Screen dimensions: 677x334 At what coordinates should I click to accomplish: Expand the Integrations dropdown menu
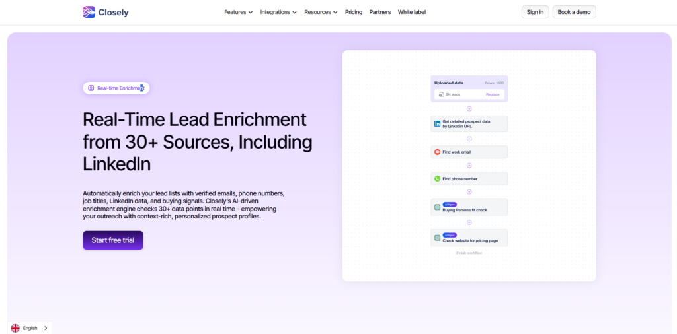coord(278,12)
